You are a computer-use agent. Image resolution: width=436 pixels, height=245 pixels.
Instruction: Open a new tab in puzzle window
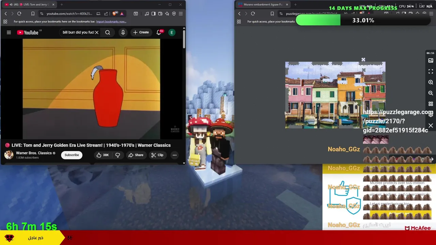click(295, 4)
